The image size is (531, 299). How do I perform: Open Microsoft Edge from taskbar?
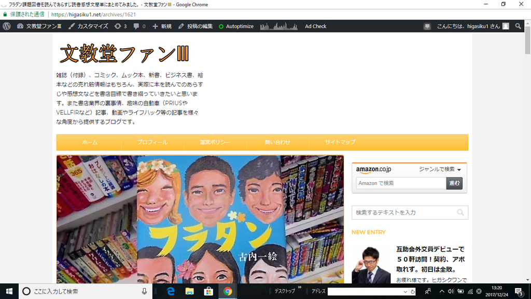pos(171,291)
